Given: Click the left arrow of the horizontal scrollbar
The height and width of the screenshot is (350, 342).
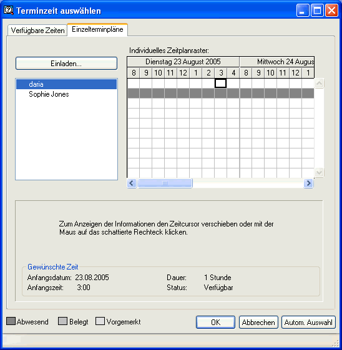Looking at the screenshot, I should click(x=132, y=183).
